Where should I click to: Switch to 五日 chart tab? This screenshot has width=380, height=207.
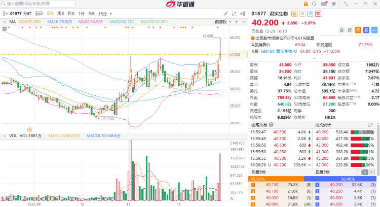[39, 14]
